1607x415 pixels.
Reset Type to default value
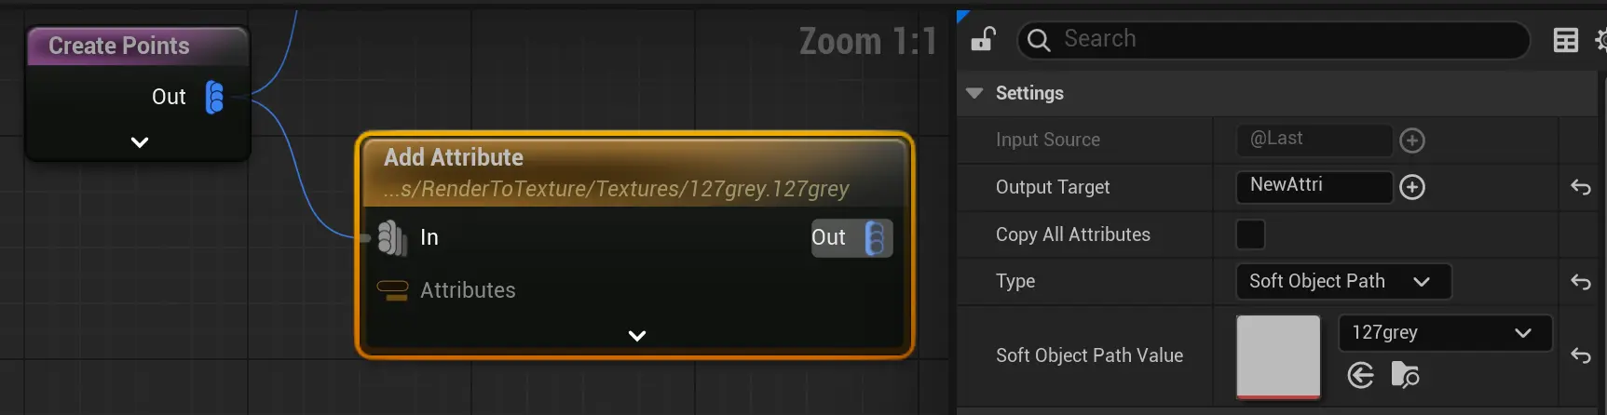1580,281
